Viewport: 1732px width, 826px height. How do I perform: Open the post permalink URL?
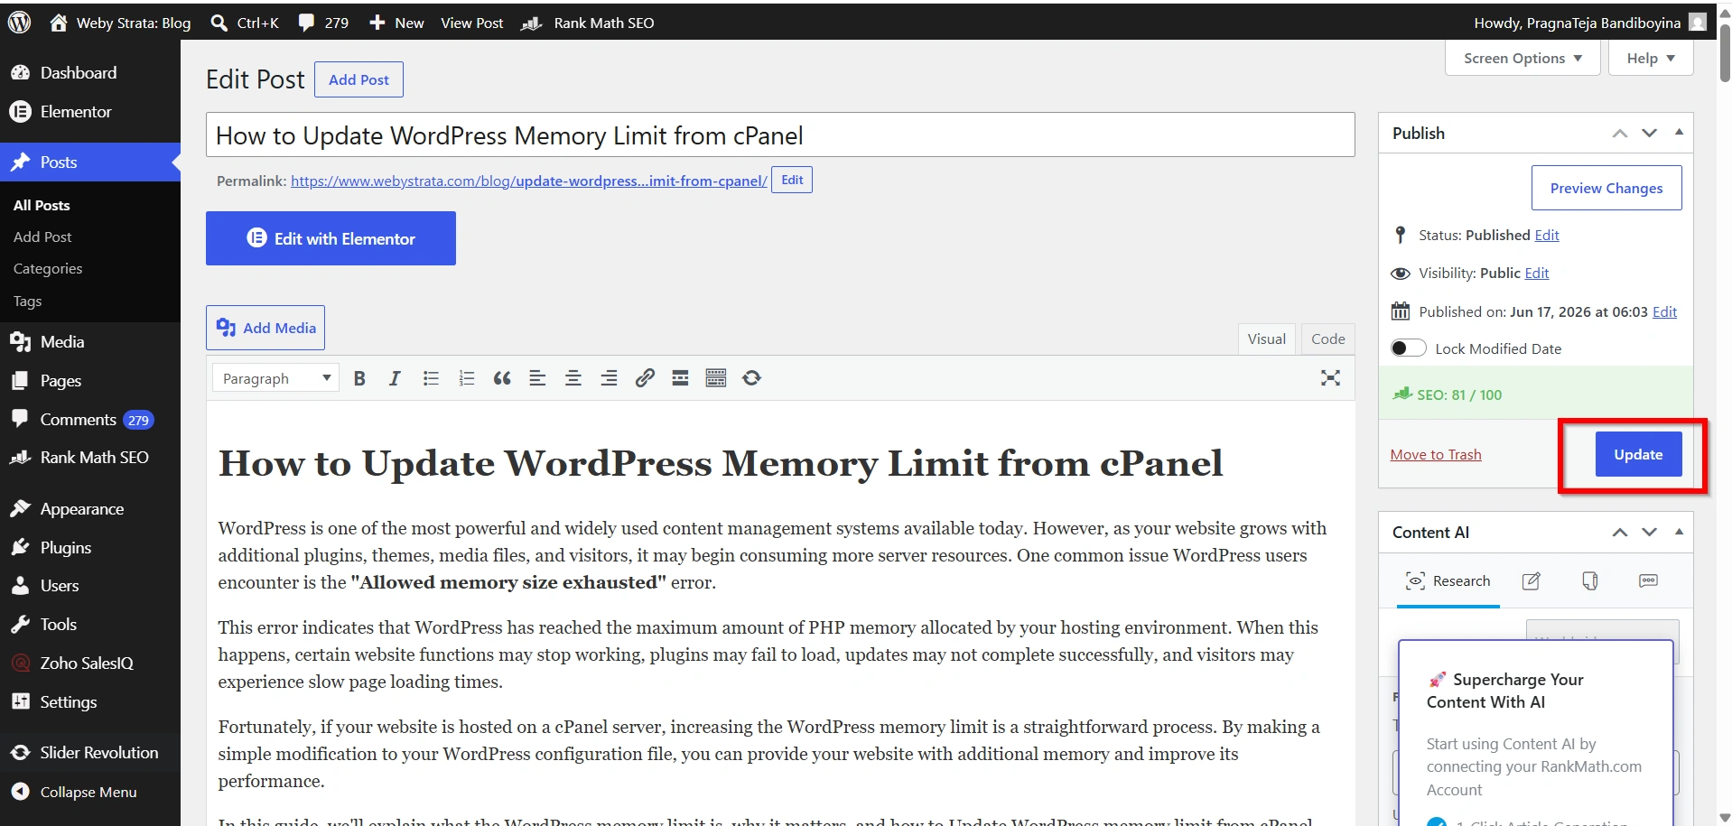point(529,181)
